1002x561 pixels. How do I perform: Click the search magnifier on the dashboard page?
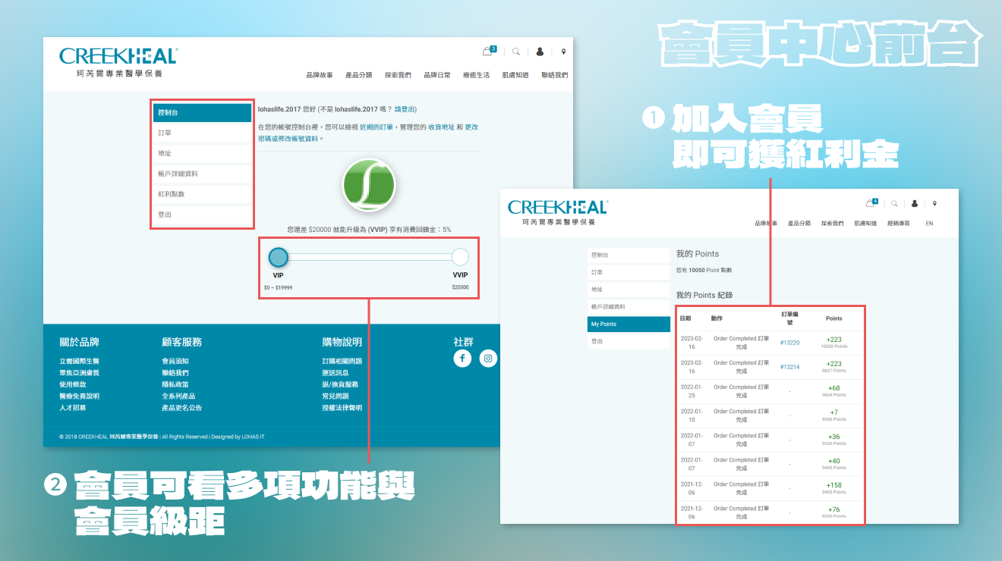click(516, 52)
